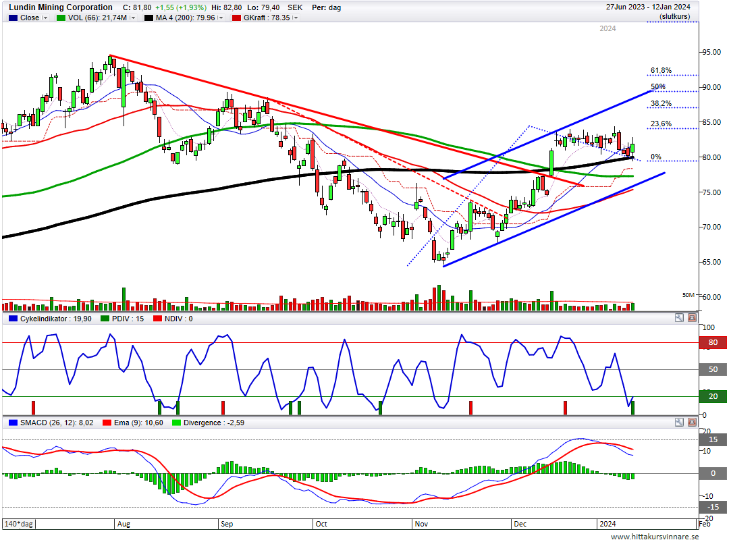Click the red NDIV legend swatch
Viewport: 729px width, 540px height.
157,319
